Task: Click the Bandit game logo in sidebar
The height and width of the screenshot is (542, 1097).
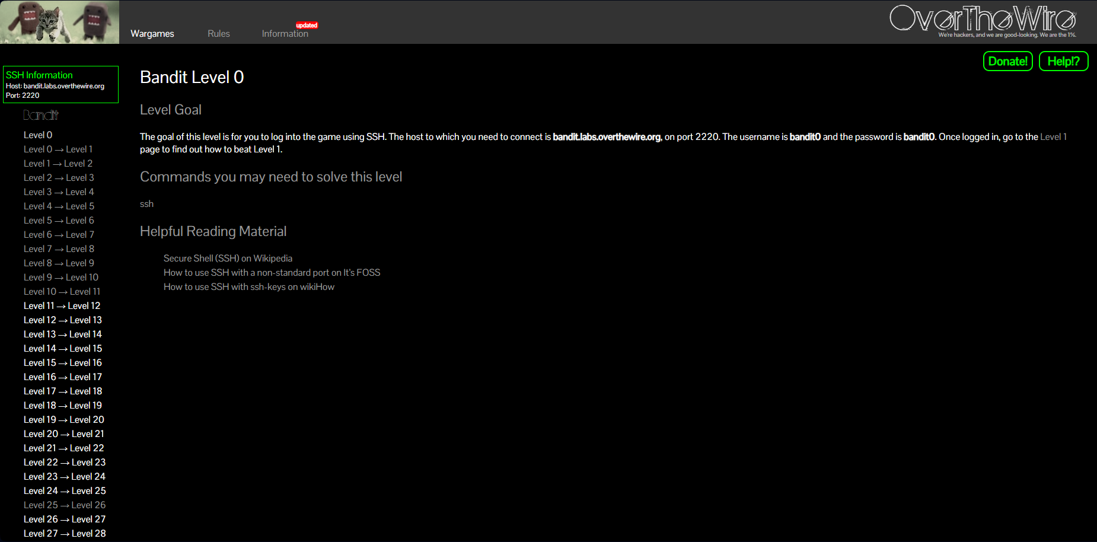Action: [41, 115]
